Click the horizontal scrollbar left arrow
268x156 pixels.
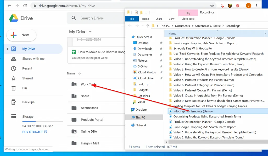[x=166, y=142]
